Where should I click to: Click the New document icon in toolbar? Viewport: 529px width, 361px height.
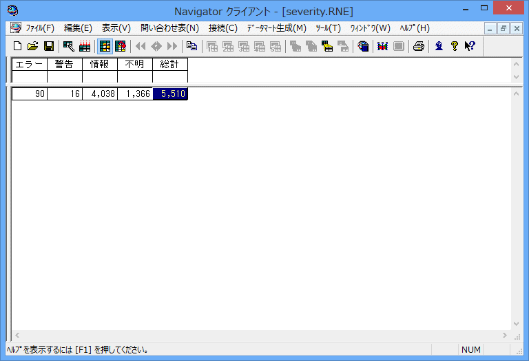pos(18,46)
